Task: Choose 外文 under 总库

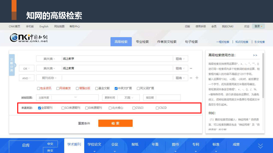Action: 50,150
